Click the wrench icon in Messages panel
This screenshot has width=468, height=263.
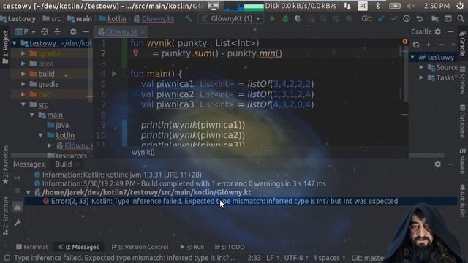coord(18,222)
